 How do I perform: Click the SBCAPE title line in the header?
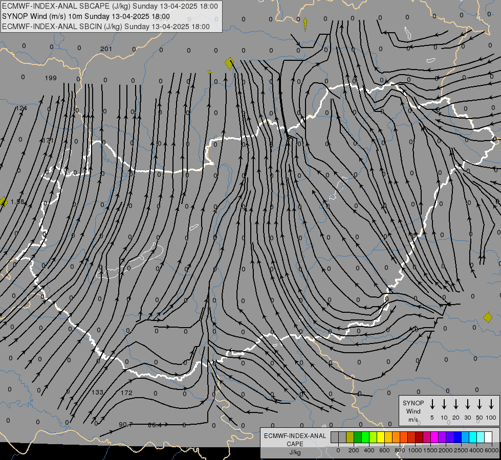[x=110, y=6]
